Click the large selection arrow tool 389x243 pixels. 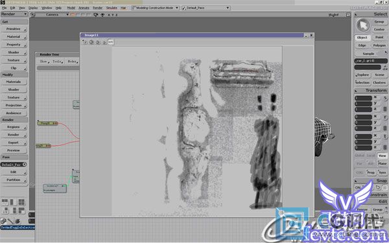coord(362,25)
